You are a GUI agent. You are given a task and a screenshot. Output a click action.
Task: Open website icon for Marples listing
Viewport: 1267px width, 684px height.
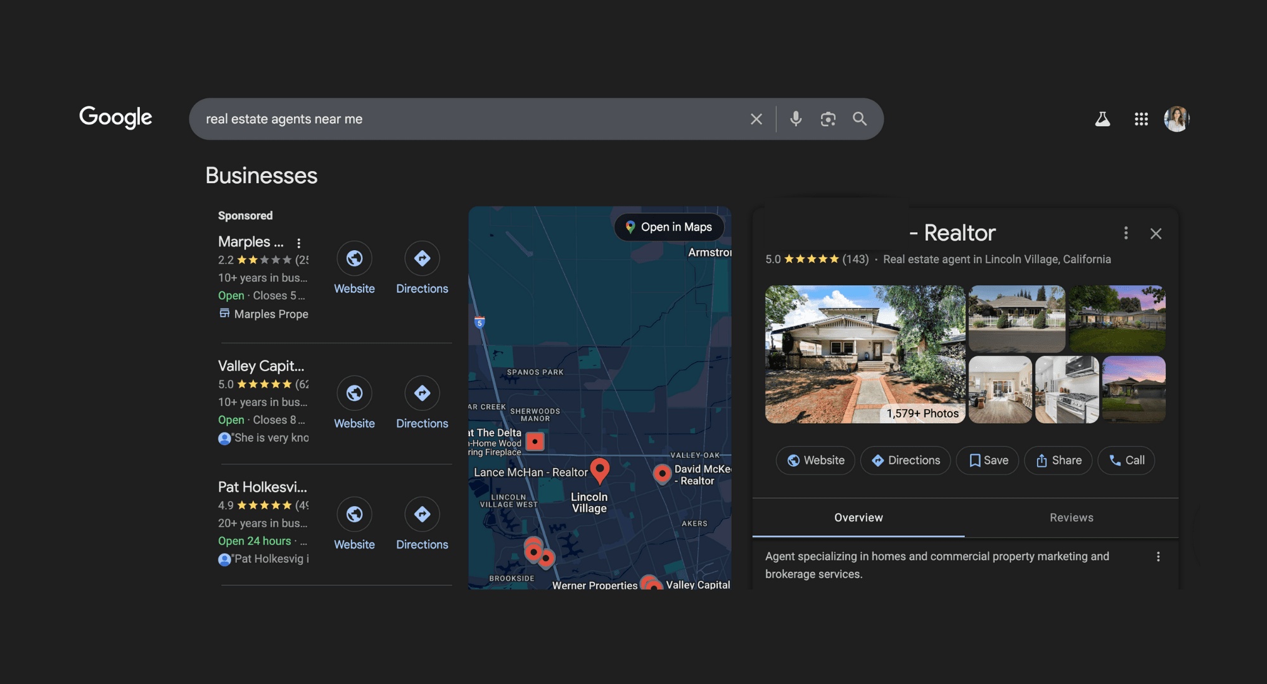pos(354,258)
